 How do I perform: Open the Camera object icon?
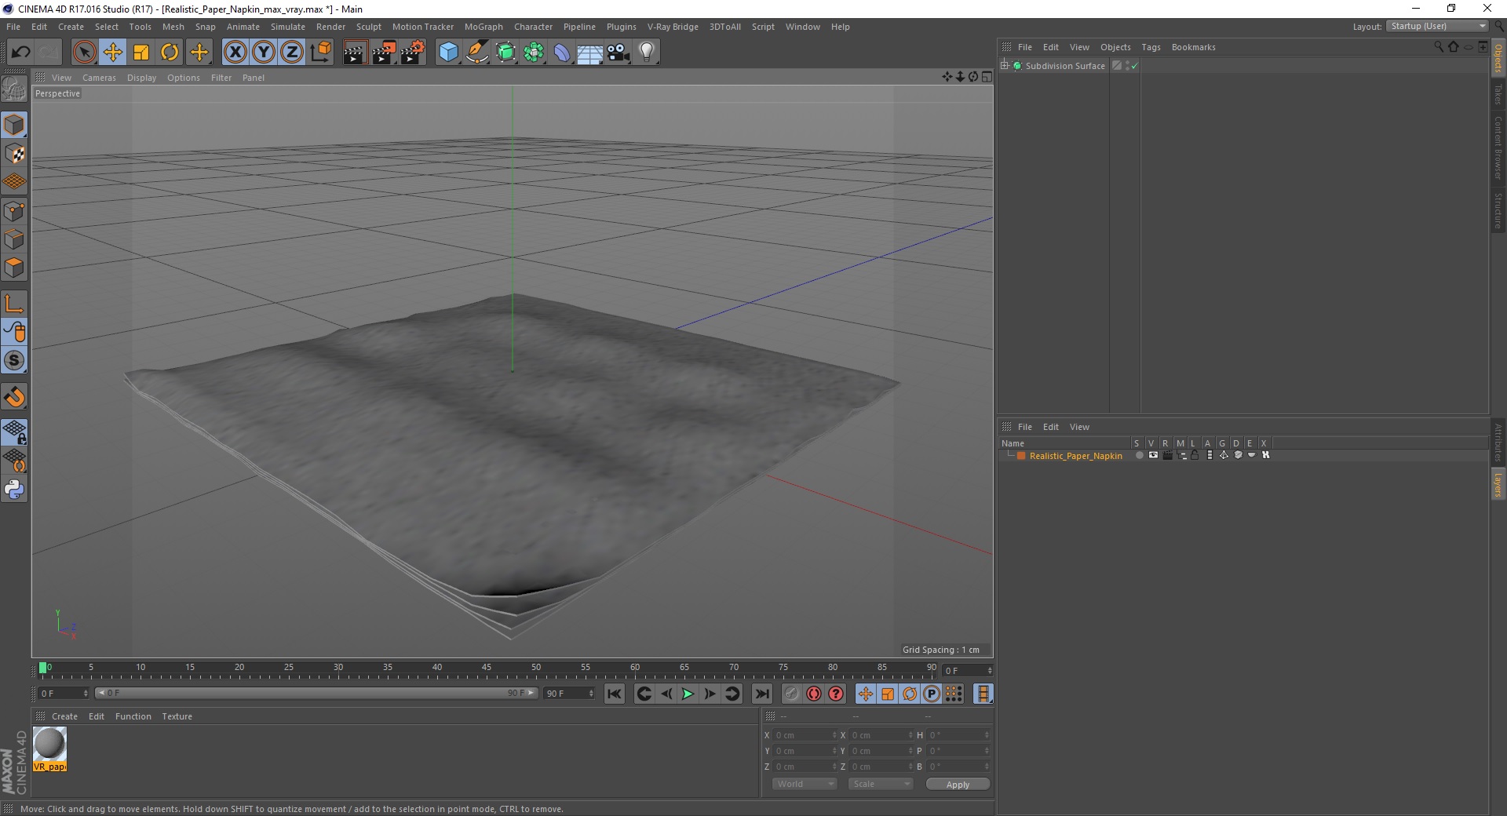click(x=618, y=53)
